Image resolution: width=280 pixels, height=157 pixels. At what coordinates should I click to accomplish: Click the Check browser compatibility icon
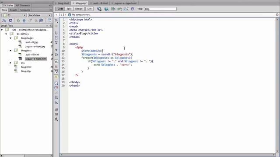(x=126, y=9)
